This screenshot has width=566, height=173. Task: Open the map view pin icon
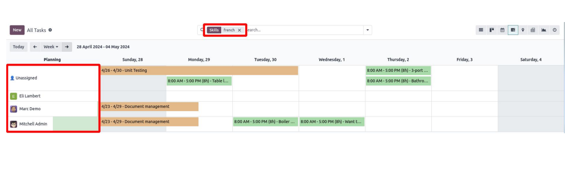tap(523, 30)
